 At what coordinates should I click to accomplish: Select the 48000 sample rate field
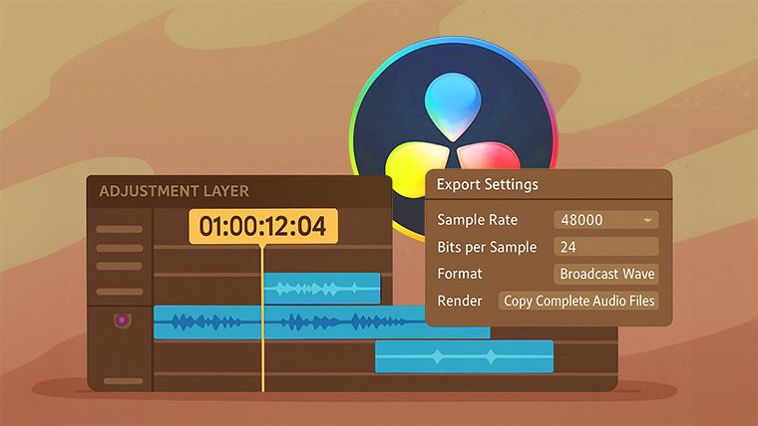click(605, 220)
